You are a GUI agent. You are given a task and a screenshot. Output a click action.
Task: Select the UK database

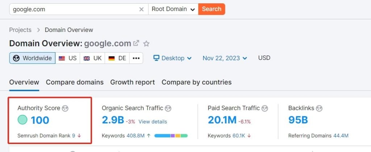coord(92,58)
